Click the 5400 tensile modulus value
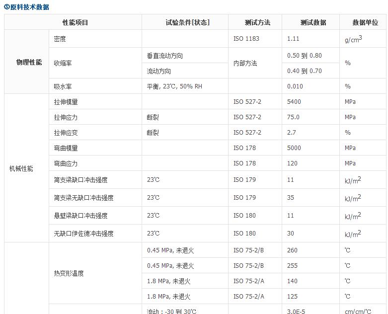The image size is (388, 314). tap(294, 102)
